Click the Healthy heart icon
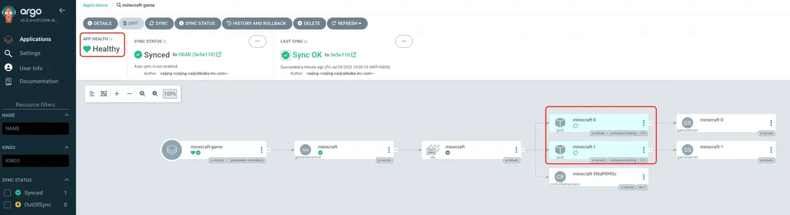790x215 pixels. pos(87,49)
